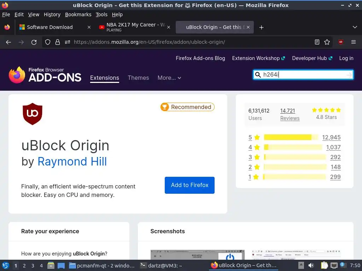Click the Firefox Browser ADD-ONS logo
The image size is (362, 271).
[x=45, y=75]
